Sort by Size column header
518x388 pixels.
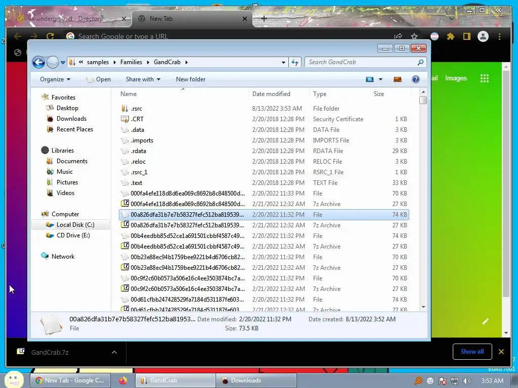[x=378, y=93]
